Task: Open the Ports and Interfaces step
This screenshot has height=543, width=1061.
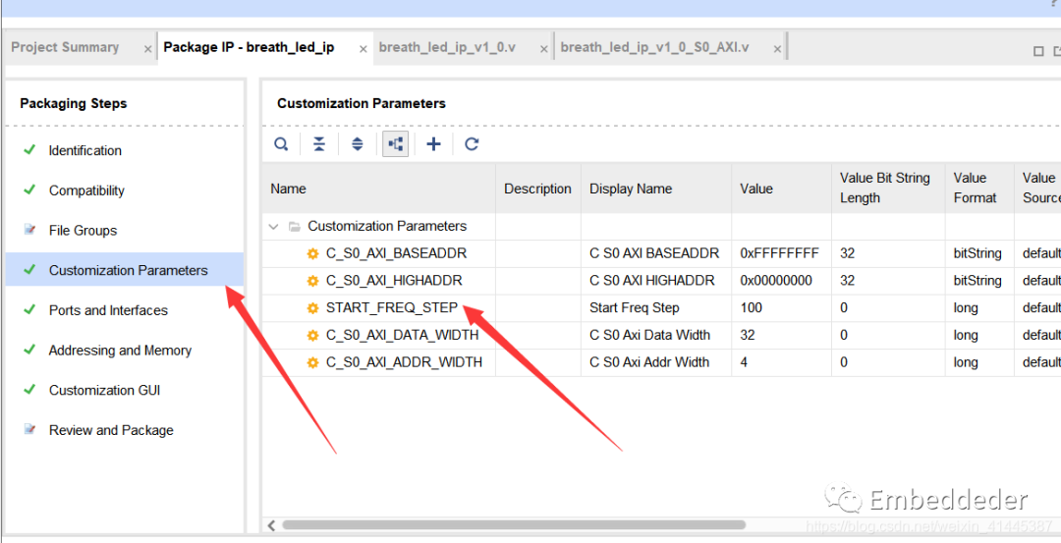Action: 108,310
